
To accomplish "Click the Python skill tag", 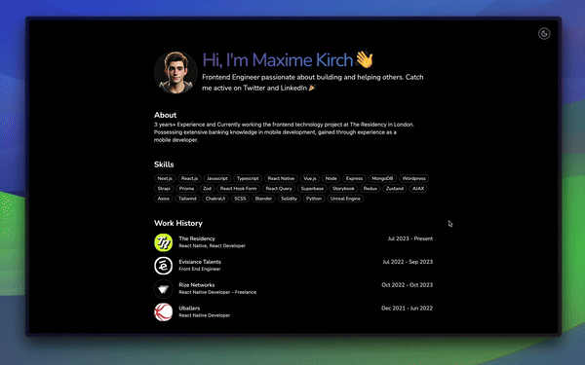I will pyautogui.click(x=314, y=199).
